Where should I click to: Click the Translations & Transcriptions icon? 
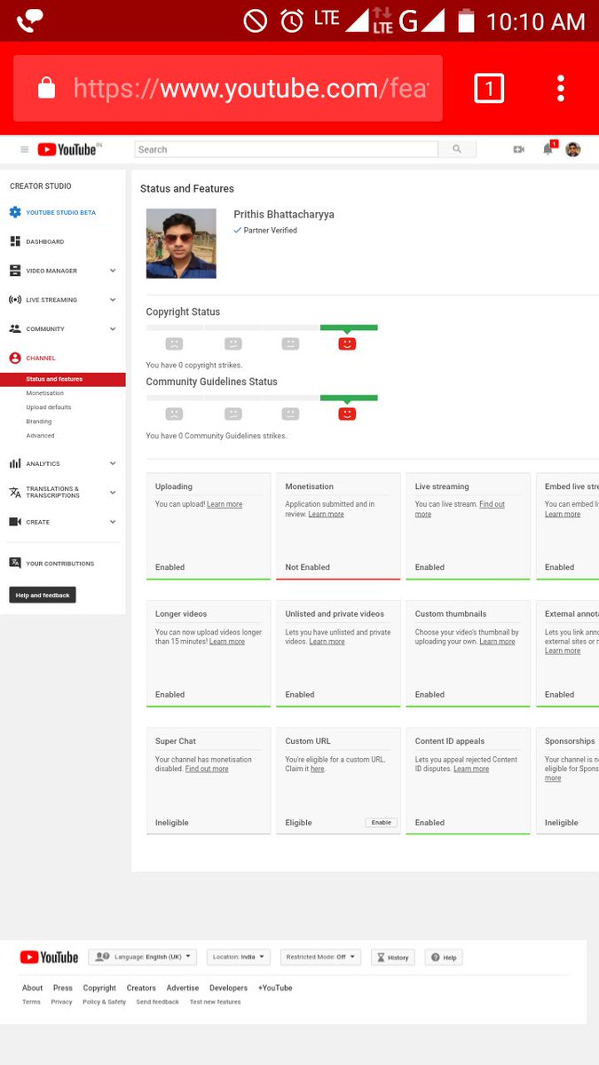pyautogui.click(x=15, y=493)
